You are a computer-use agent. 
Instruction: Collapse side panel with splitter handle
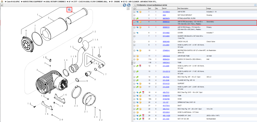pyautogui.click(x=132, y=63)
